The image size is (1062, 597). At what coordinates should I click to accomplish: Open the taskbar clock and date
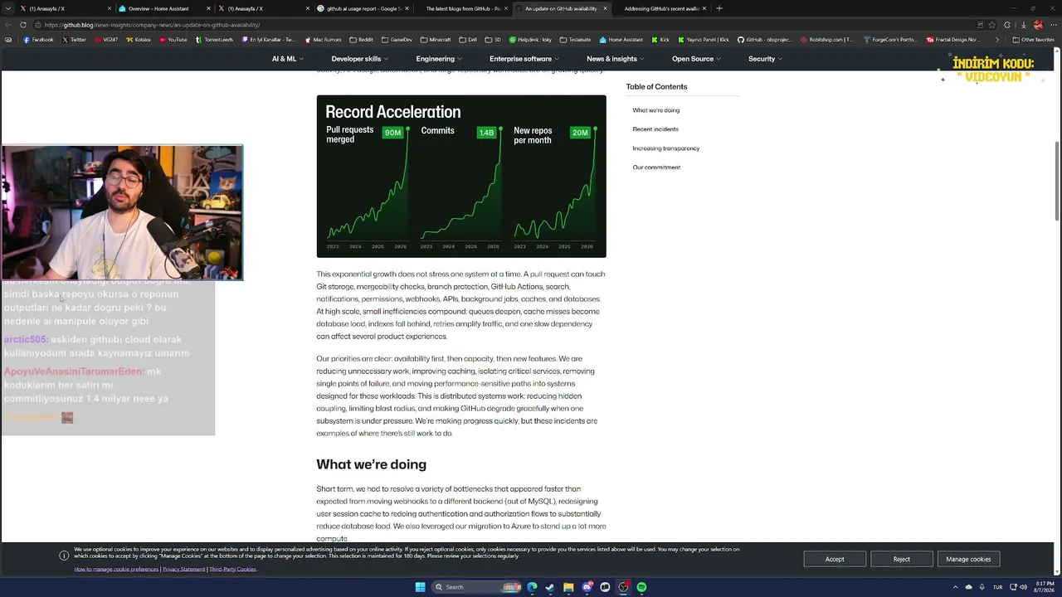1042,587
